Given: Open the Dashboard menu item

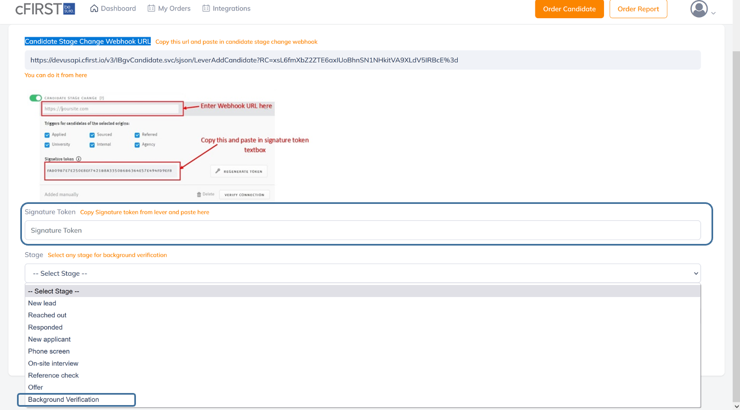Looking at the screenshot, I should [x=117, y=8].
